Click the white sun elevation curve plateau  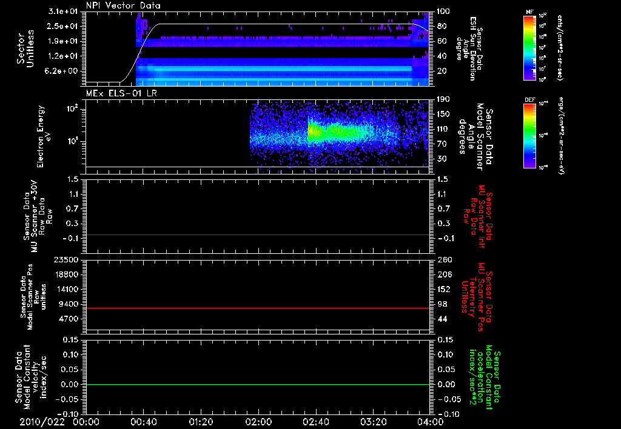click(x=285, y=24)
